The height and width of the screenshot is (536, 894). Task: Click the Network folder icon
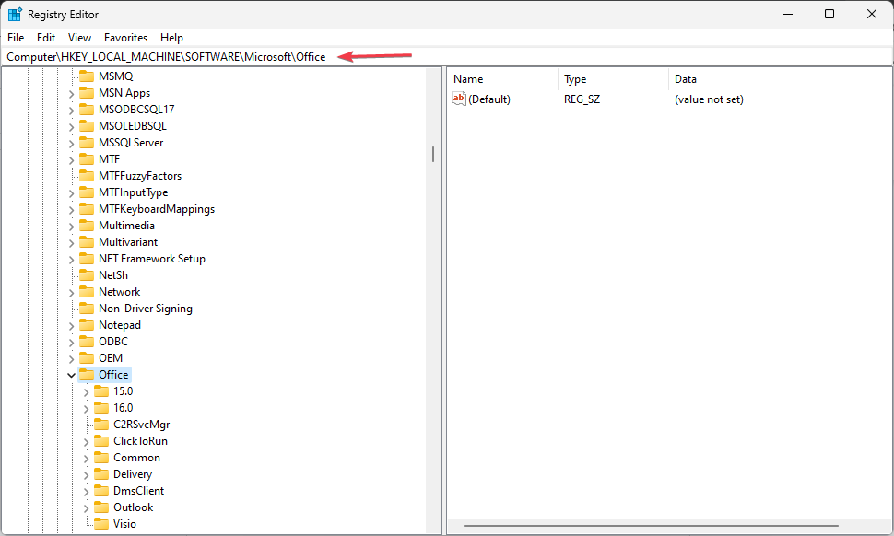point(87,292)
